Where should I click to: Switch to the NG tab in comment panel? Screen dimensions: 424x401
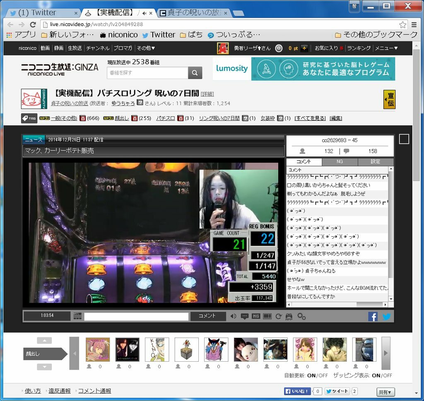(x=340, y=162)
